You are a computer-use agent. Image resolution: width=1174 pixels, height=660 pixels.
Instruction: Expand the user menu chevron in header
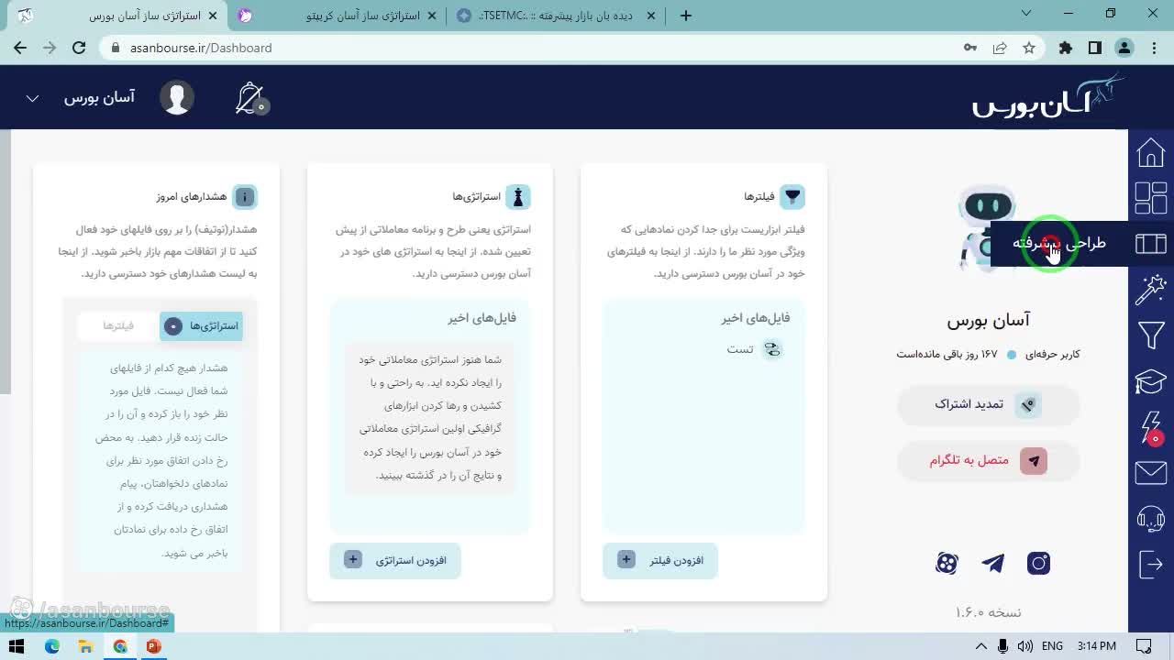[32, 98]
